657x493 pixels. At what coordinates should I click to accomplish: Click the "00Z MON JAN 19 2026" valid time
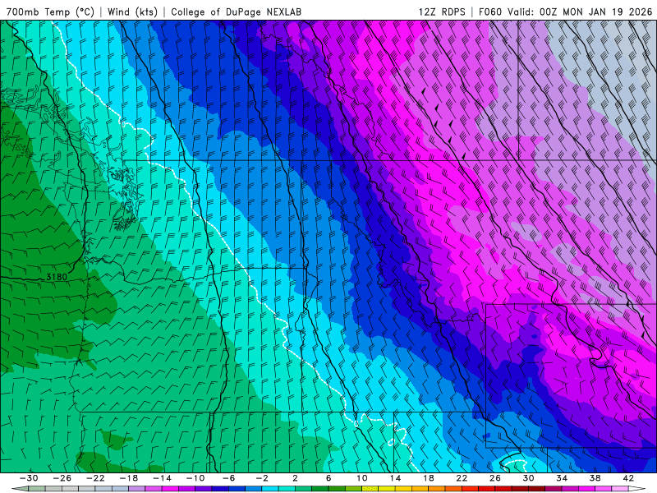[x=596, y=12]
